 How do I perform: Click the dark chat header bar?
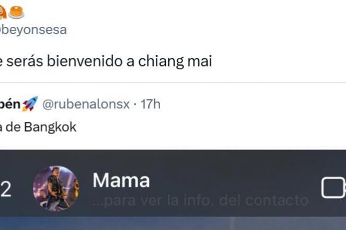pyautogui.click(x=173, y=183)
